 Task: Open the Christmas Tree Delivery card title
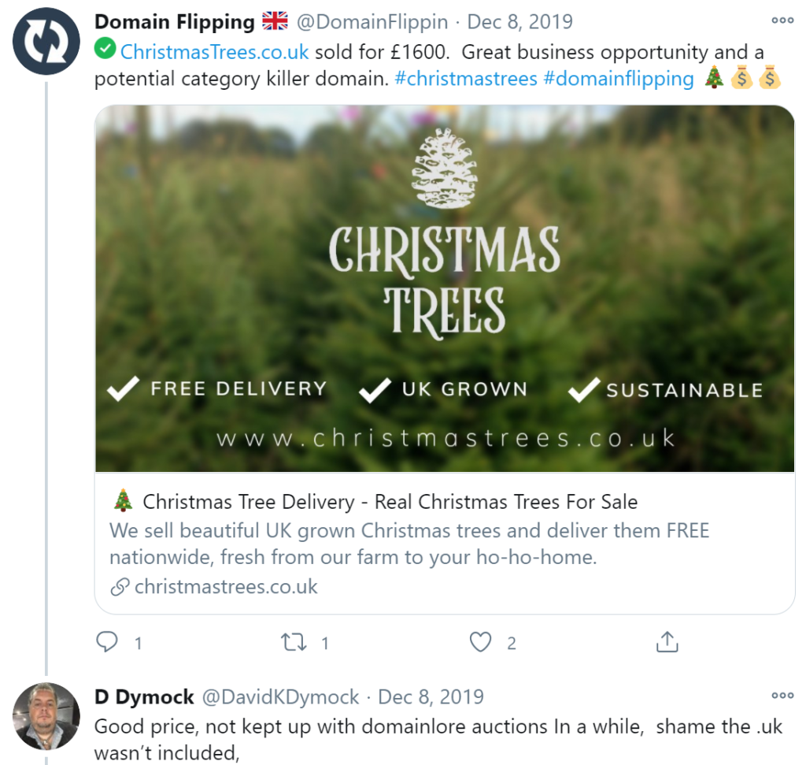click(390, 502)
